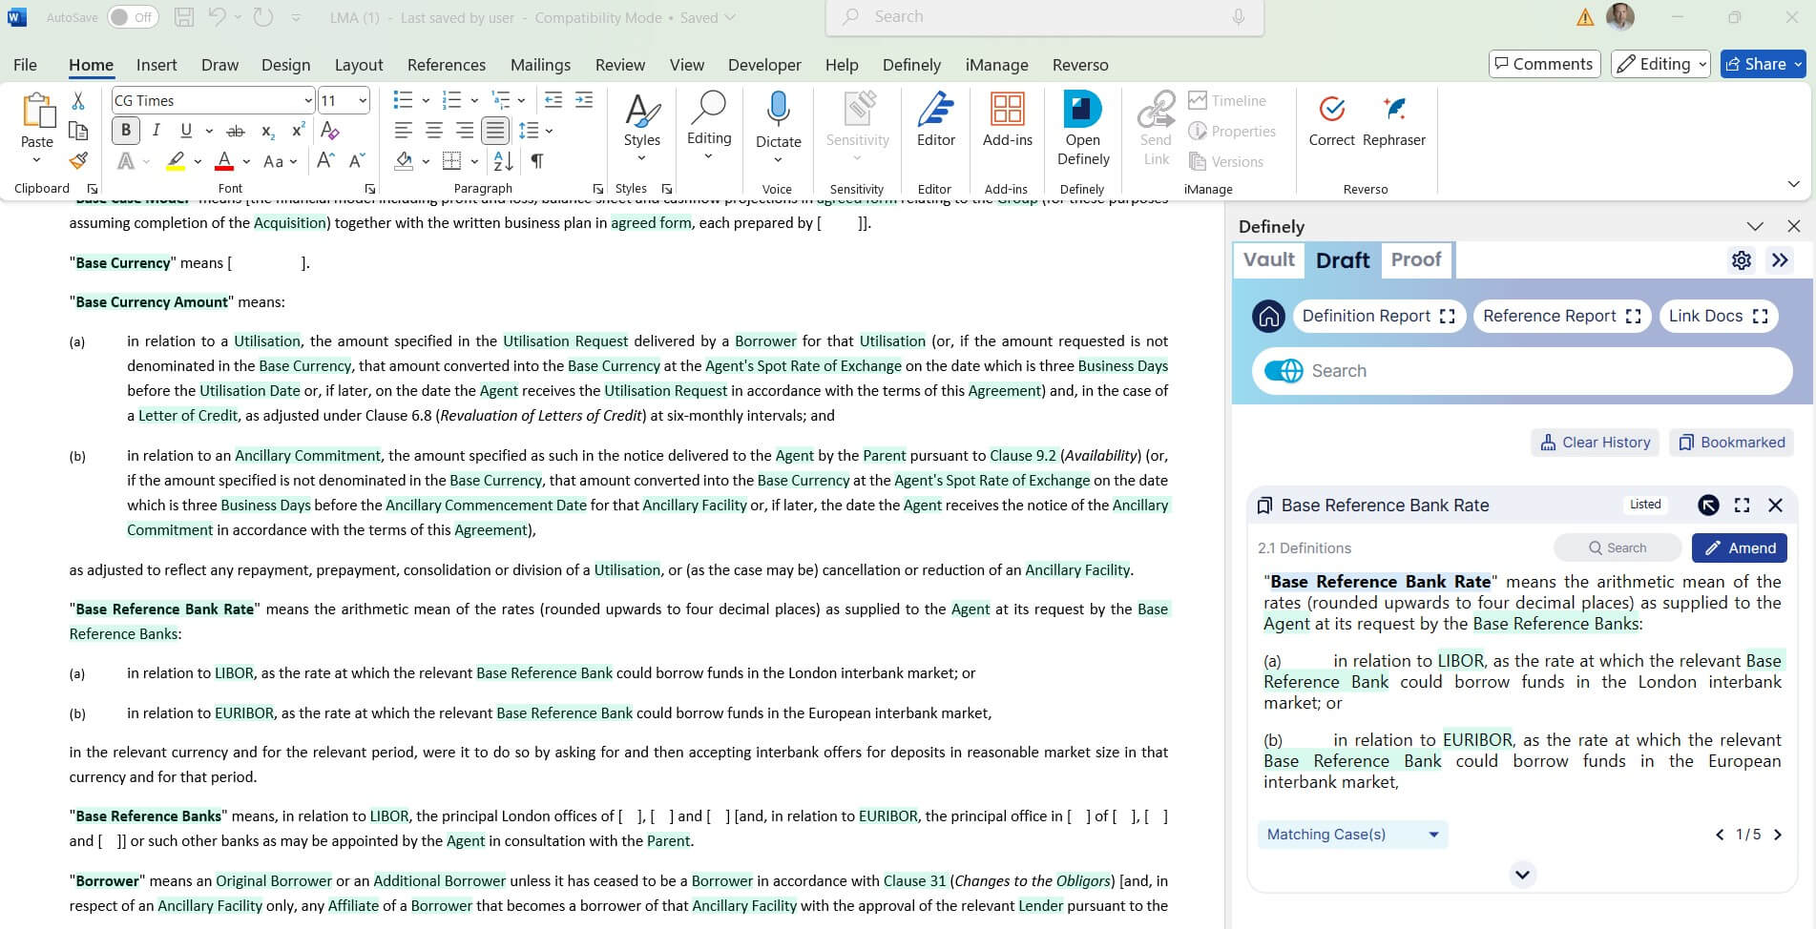
Task: Toggle the AutoSave switch
Action: tap(132, 17)
